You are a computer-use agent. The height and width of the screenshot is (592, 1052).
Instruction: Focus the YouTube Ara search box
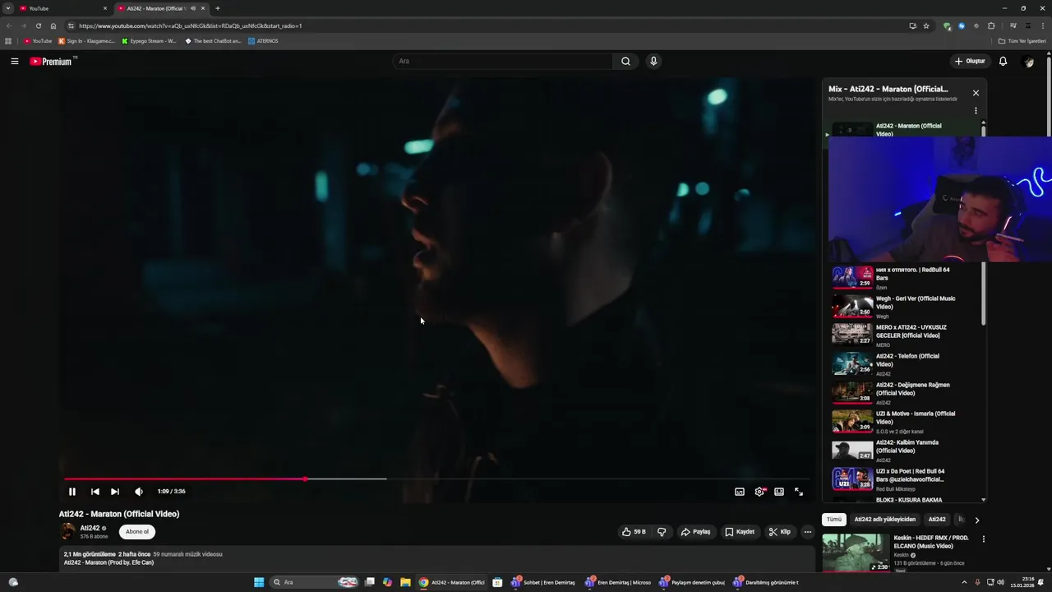click(503, 61)
